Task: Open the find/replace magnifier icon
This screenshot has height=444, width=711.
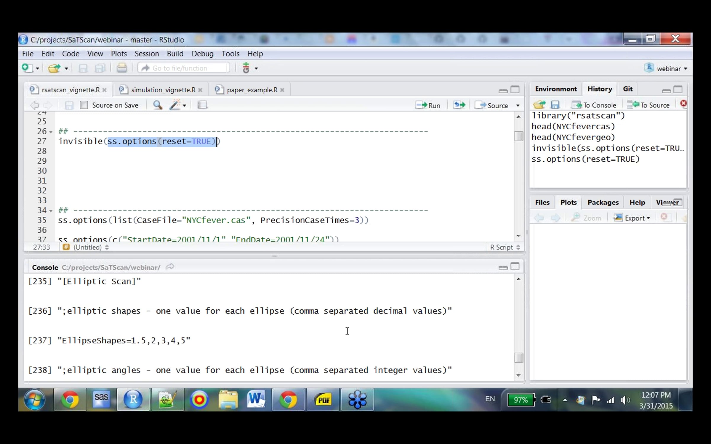Action: coord(157,105)
